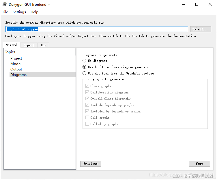Toggle the Overall Class hierarchy checkbox
This screenshot has height=180, width=217.
tap(87, 99)
